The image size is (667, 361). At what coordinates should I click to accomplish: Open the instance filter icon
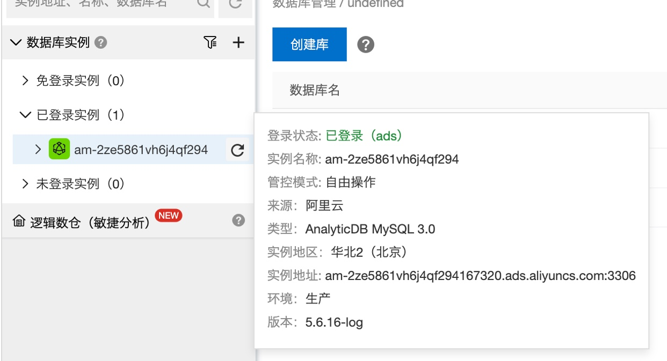pyautogui.click(x=211, y=42)
